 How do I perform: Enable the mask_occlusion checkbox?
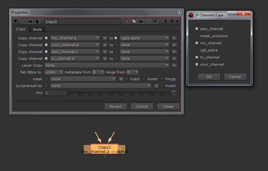point(197,36)
